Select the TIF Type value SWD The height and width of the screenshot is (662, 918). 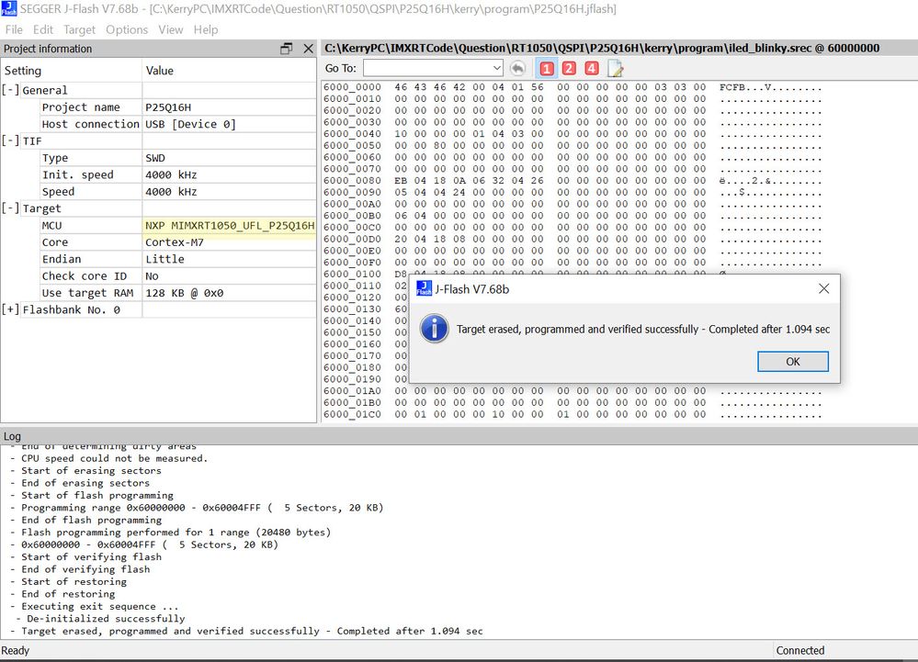[x=155, y=158]
